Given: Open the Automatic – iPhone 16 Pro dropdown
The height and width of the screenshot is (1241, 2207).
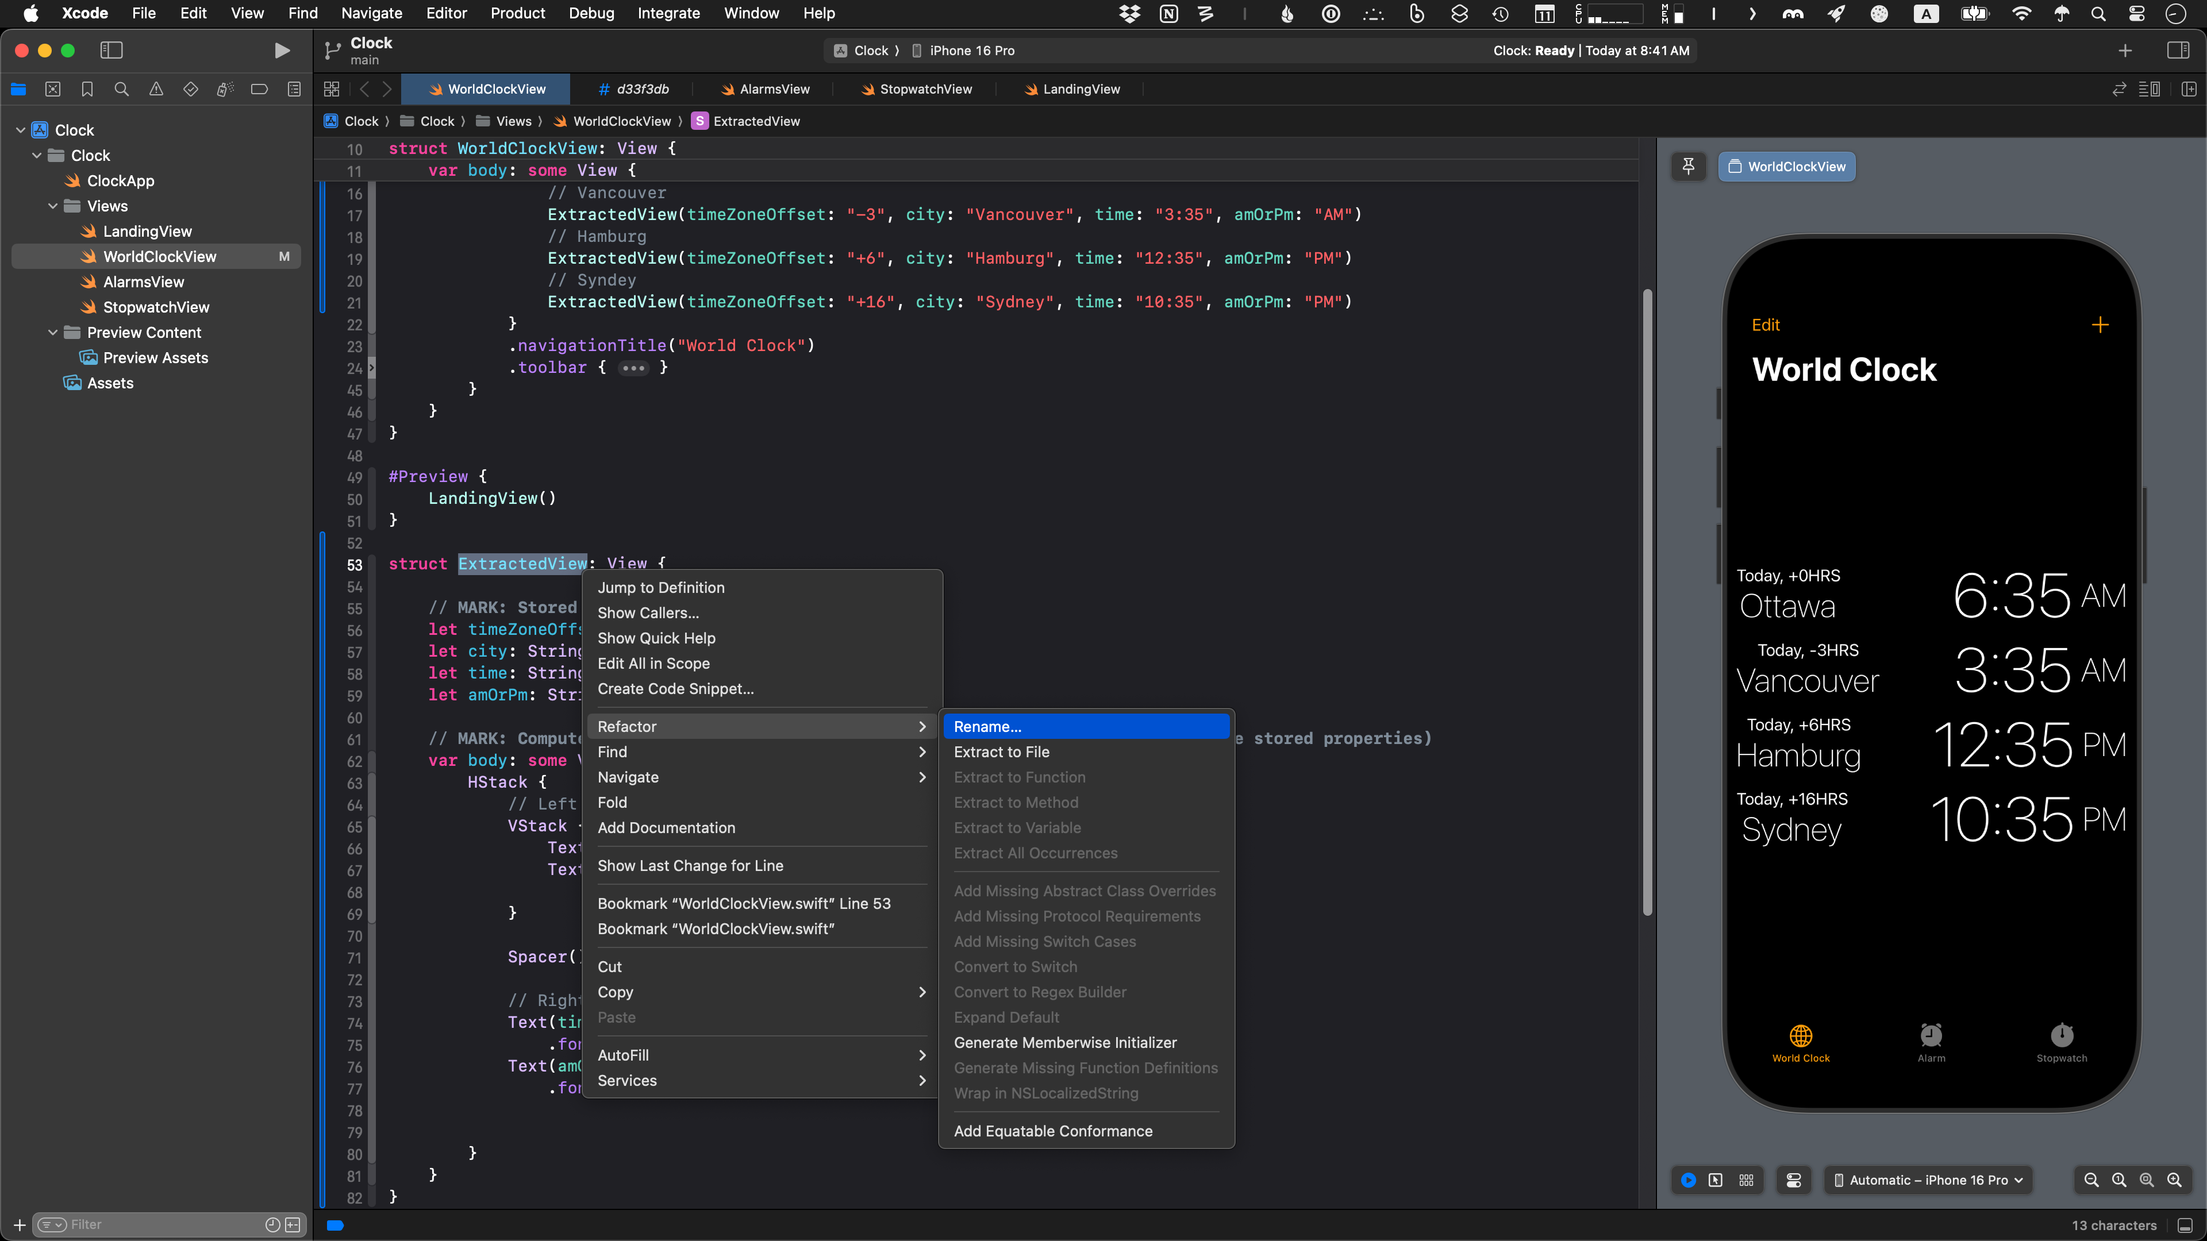Looking at the screenshot, I should [1928, 1180].
